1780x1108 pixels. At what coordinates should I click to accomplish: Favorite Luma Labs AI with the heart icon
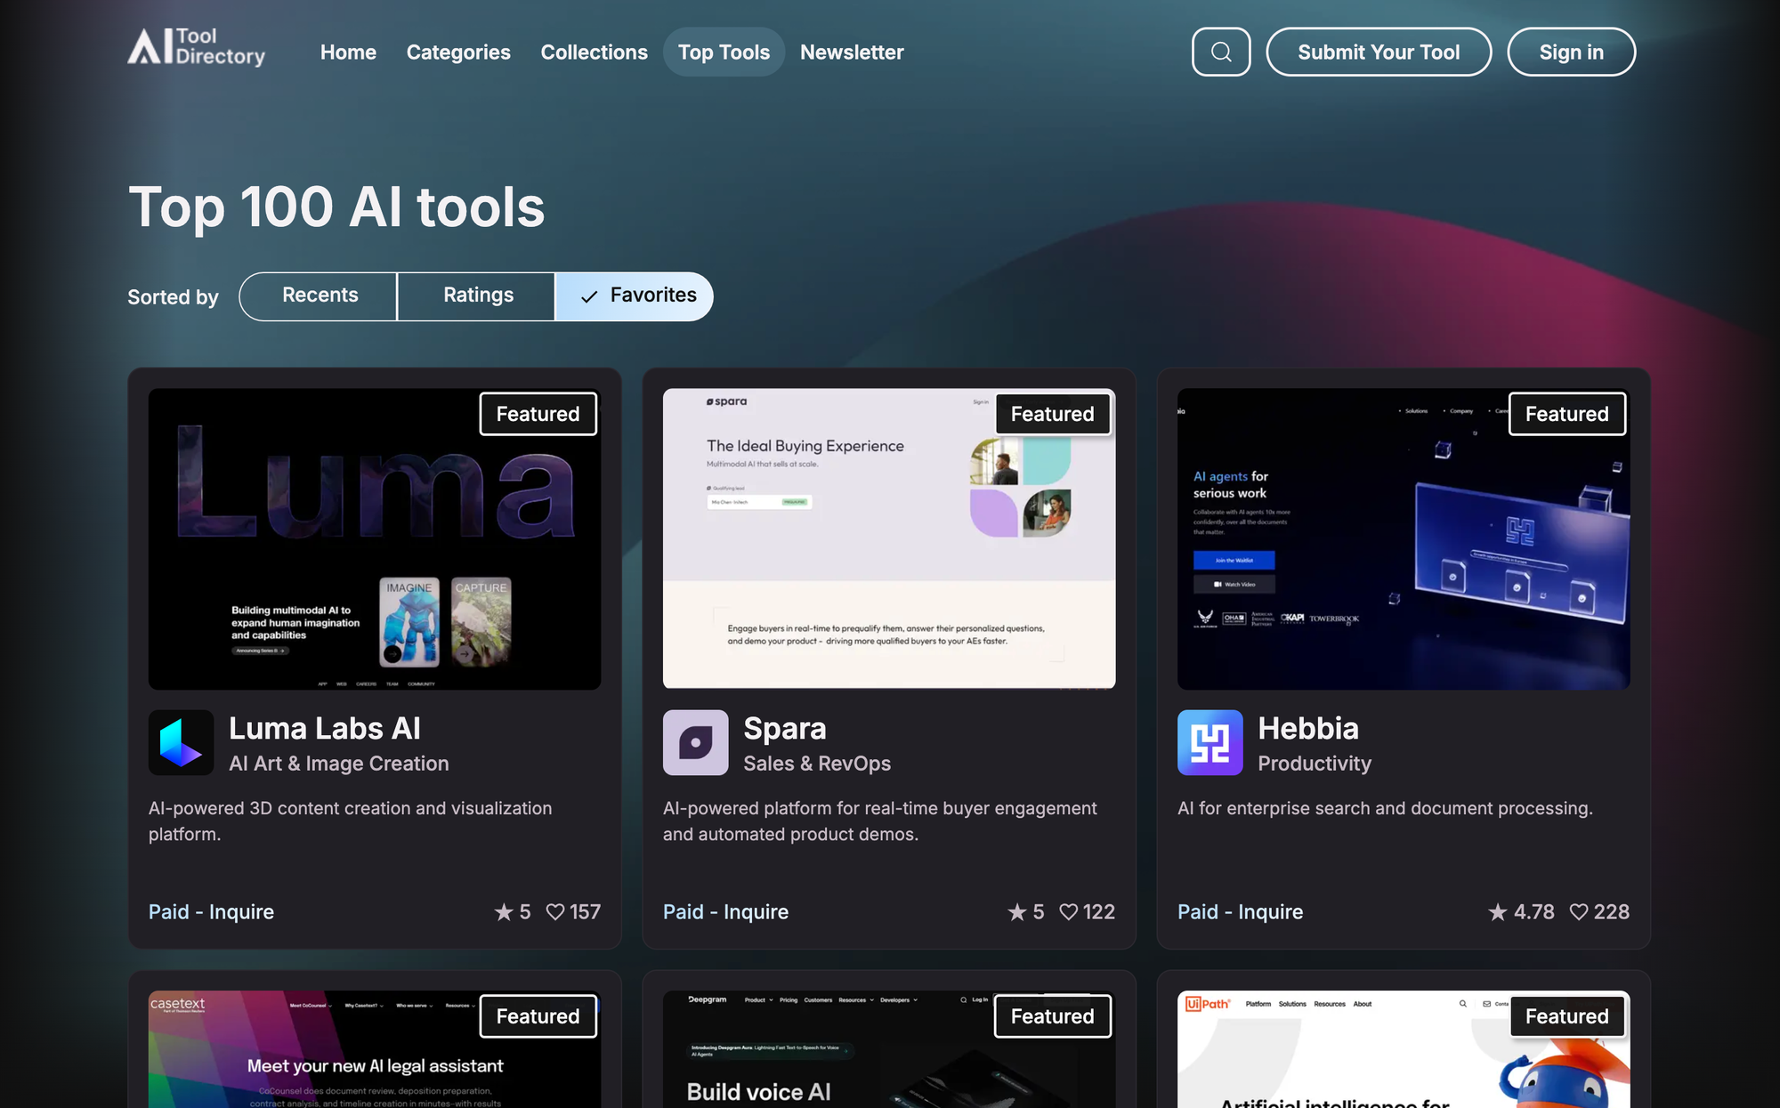(x=555, y=912)
